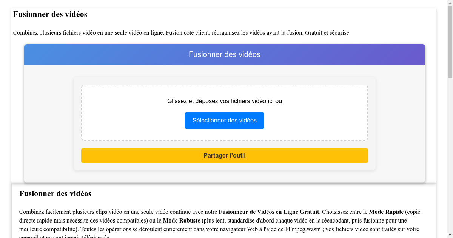453x238 pixels.
Task: Click the vertical scrollbar track
Action: pyautogui.click(x=450, y=151)
